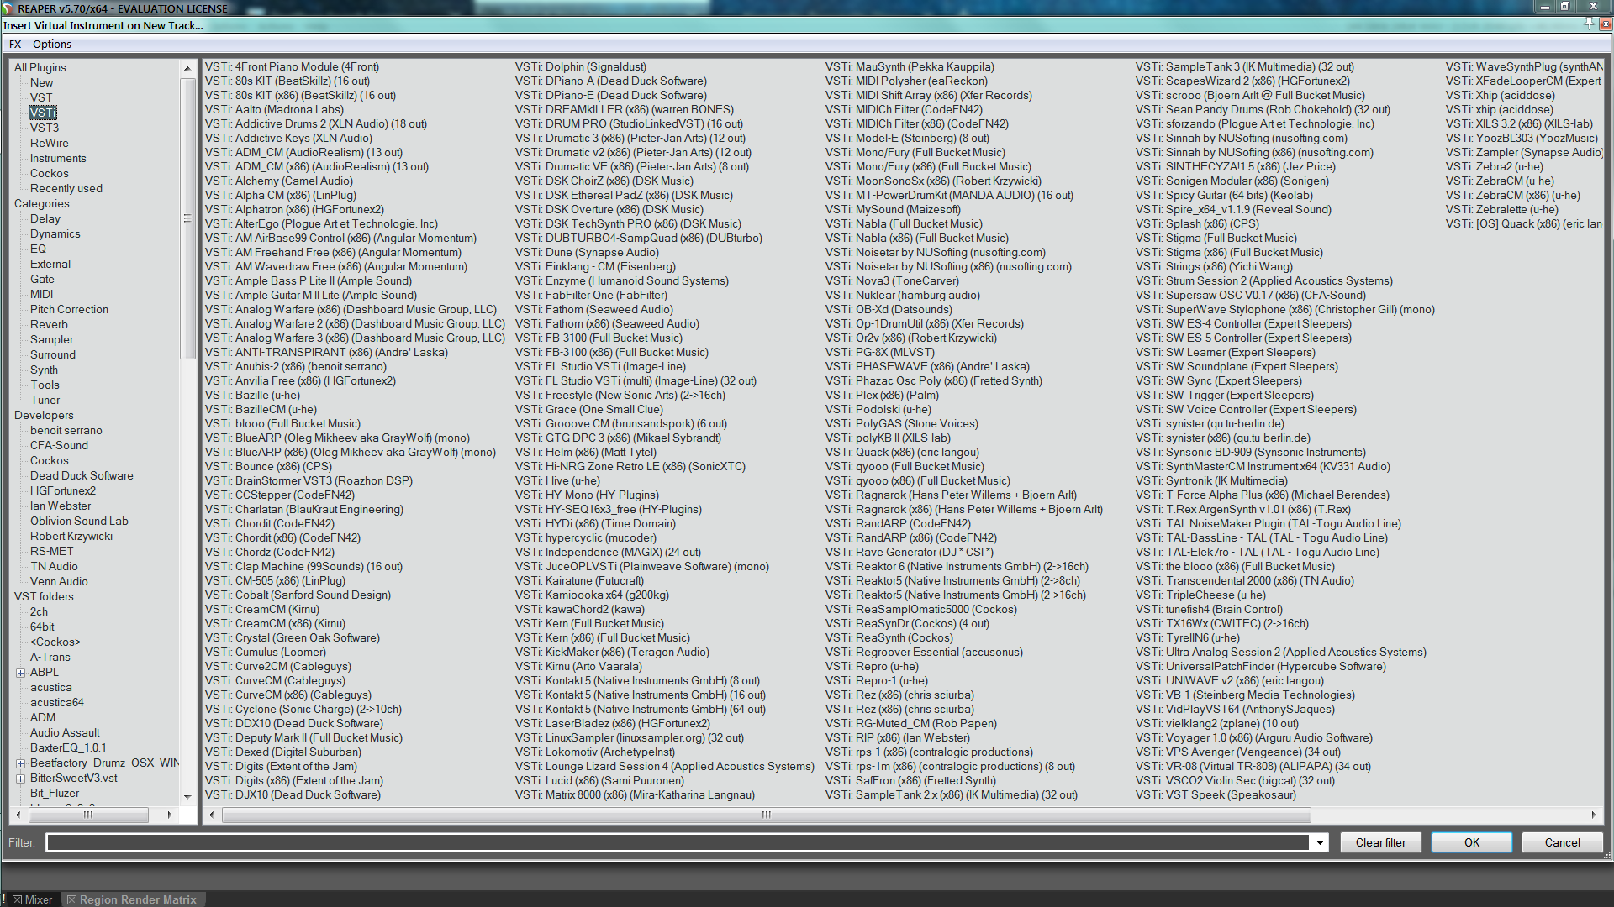This screenshot has width=1614, height=907.
Task: Choose the Oblivion Sound Lab developer
Action: [79, 521]
